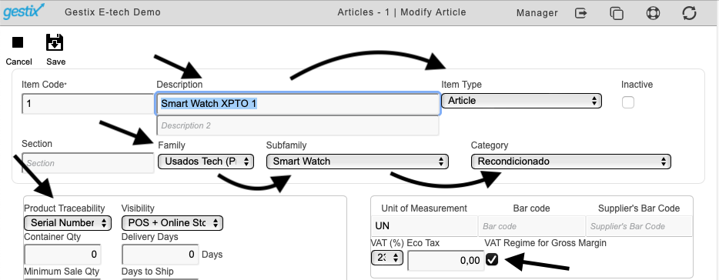Viewport: 719px width, 280px height.
Task: Click the Save floppy disk icon
Action: click(x=55, y=42)
